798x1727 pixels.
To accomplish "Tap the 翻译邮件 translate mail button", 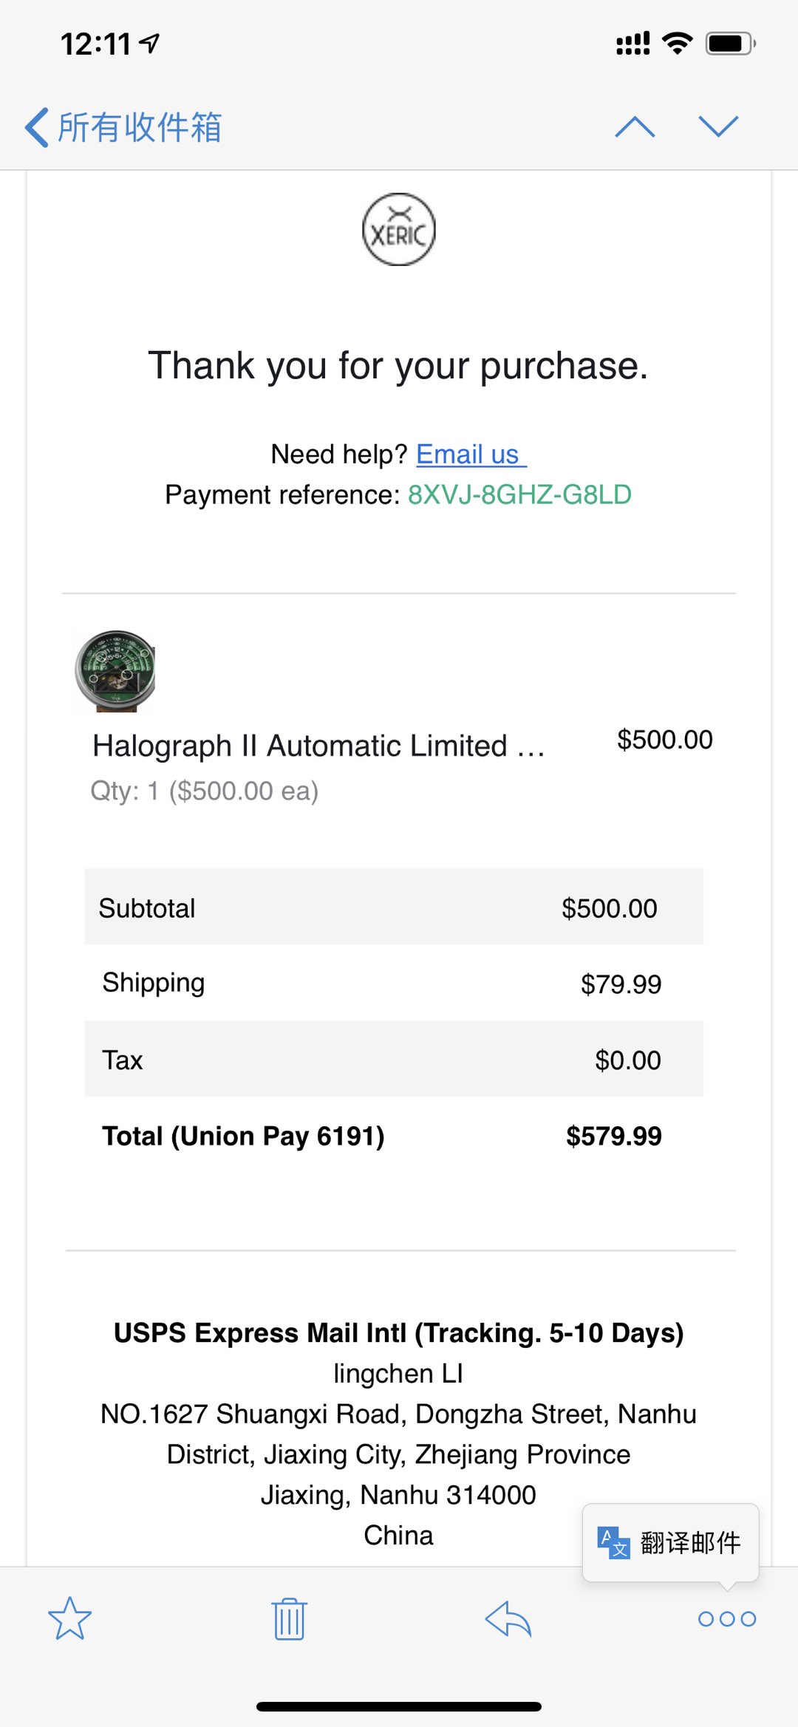I will pos(690,1543).
